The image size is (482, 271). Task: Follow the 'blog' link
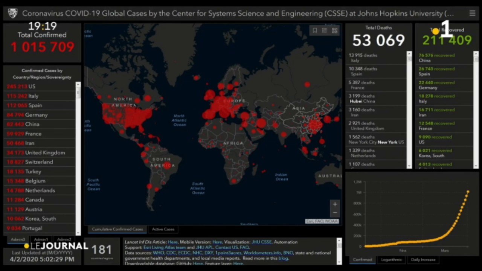pos(283,258)
